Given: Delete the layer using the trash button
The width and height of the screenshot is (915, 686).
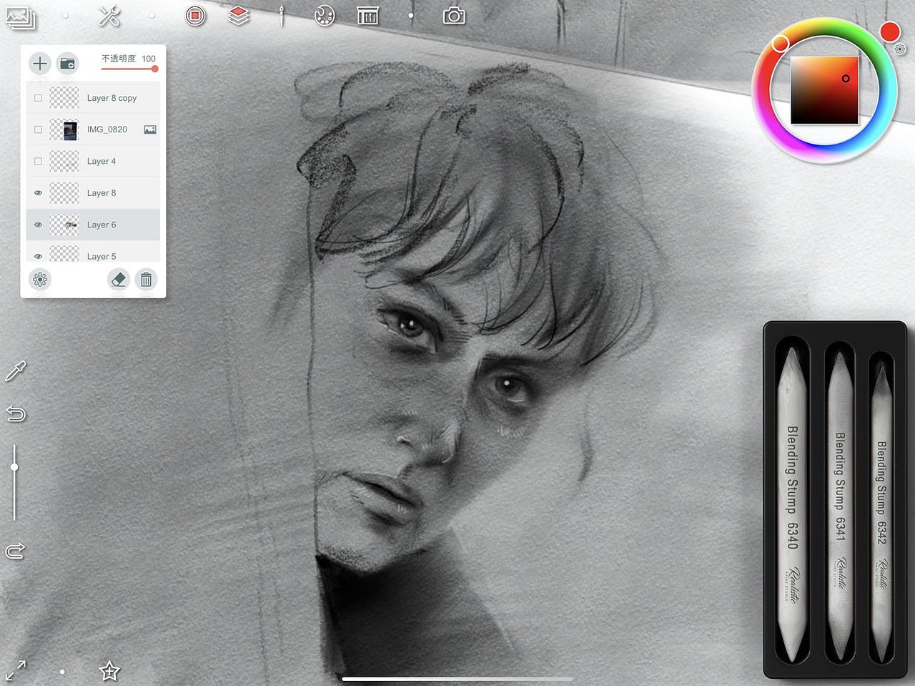Looking at the screenshot, I should (x=146, y=280).
